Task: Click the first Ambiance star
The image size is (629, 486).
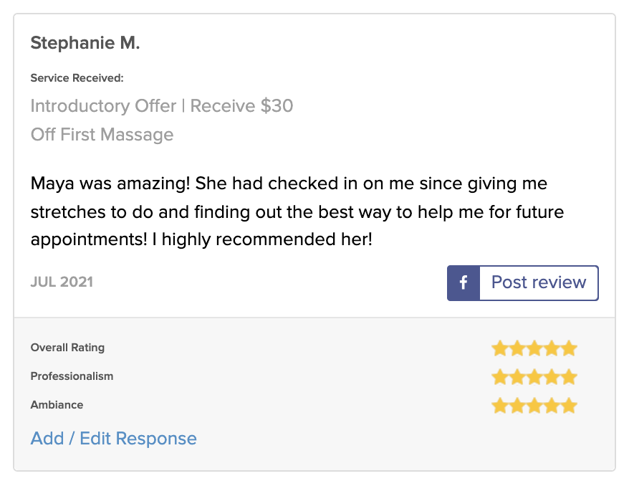Action: (500, 406)
